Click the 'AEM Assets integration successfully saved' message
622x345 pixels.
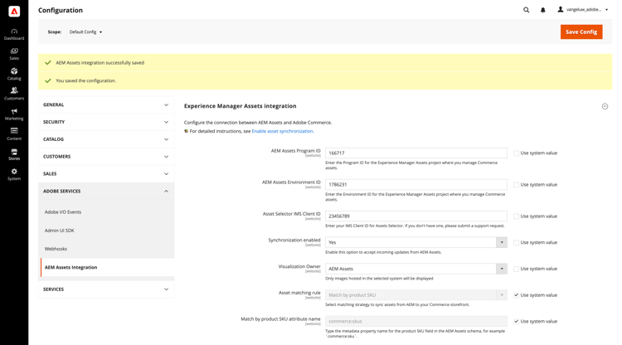pyautogui.click(x=100, y=63)
